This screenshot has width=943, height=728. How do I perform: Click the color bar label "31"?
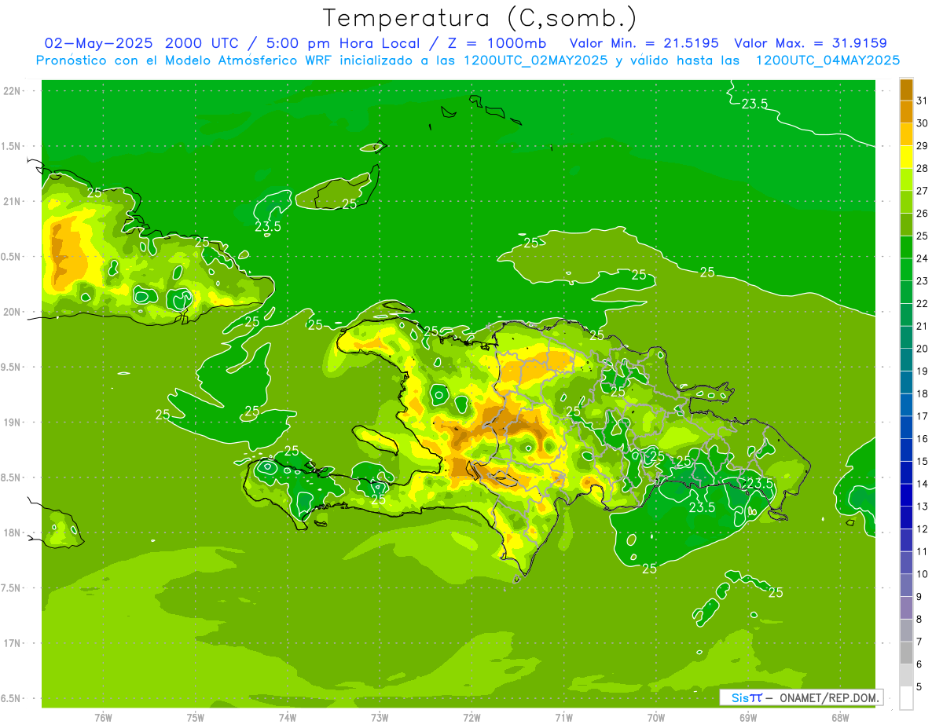pyautogui.click(x=922, y=101)
